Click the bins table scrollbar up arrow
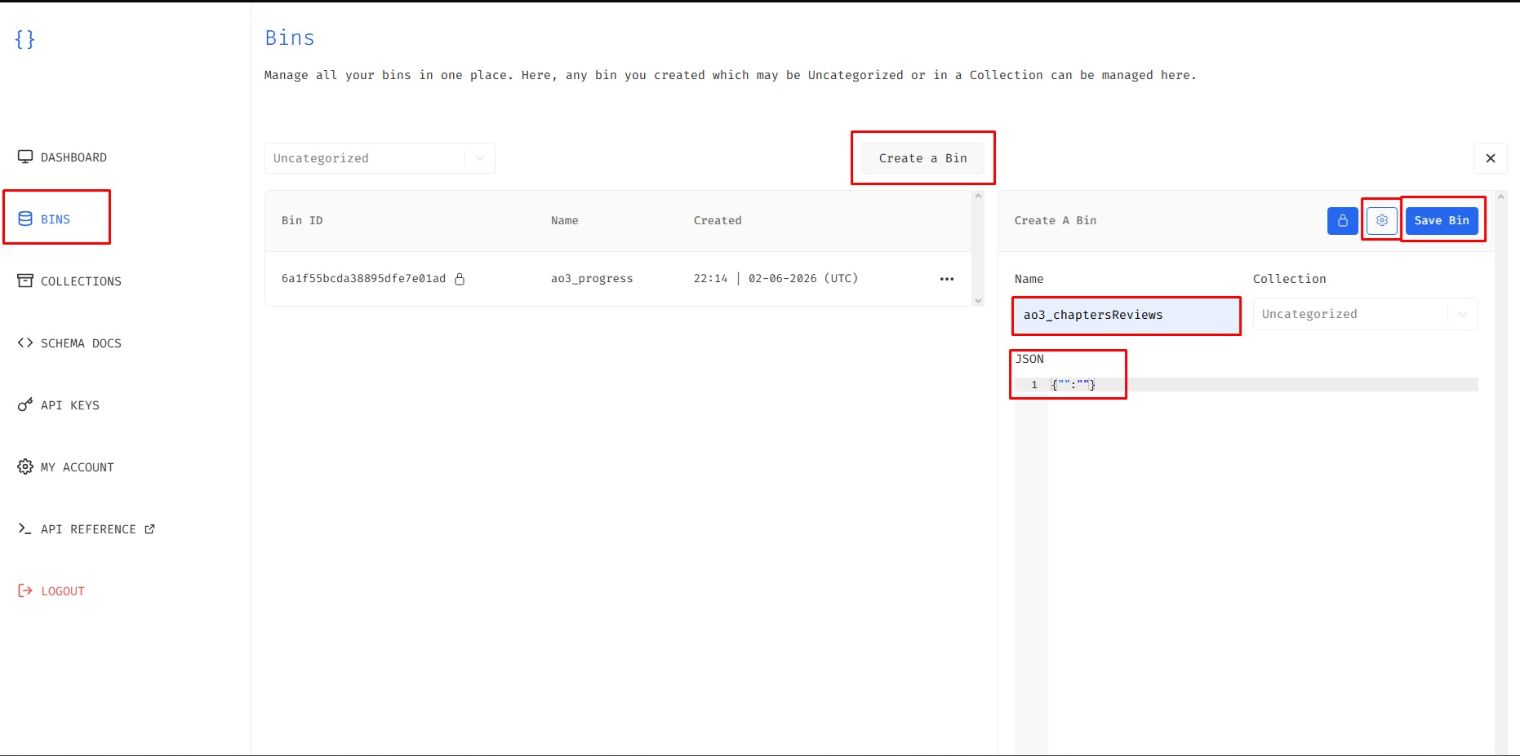Viewport: 1520px width, 756px height. [978, 197]
